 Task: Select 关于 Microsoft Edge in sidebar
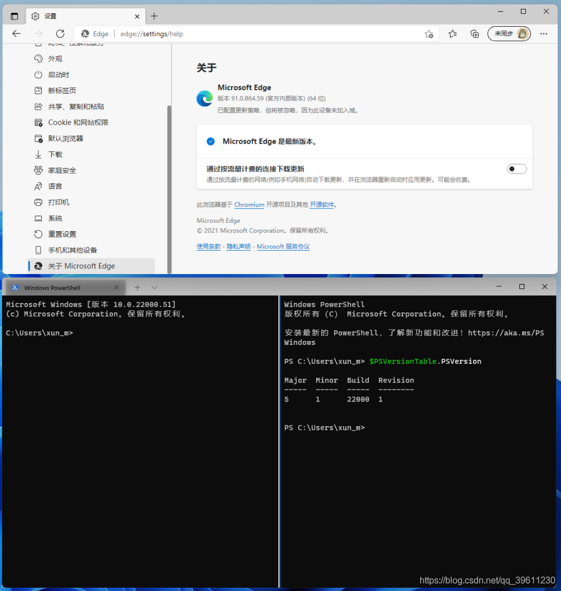[x=91, y=266]
